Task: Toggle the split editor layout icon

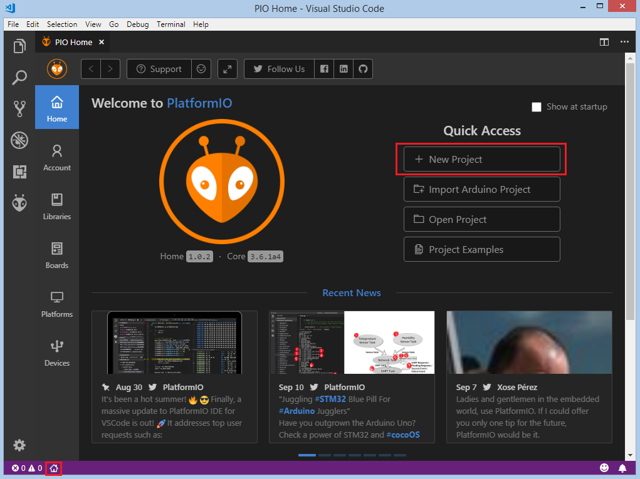Action: click(604, 42)
